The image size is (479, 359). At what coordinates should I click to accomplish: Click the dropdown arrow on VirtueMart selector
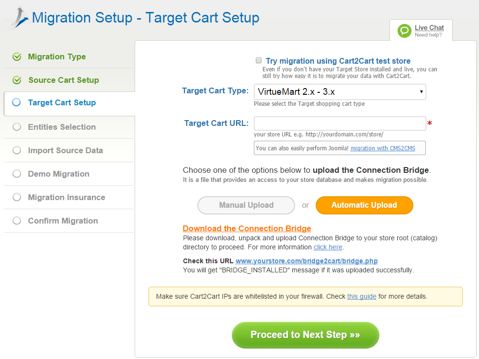[421, 92]
